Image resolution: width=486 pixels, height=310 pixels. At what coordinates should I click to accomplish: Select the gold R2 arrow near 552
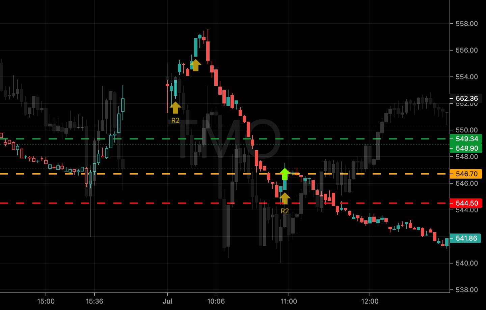pos(175,107)
